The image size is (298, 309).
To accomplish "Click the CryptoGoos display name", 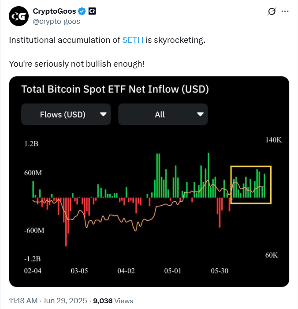I will point(54,11).
